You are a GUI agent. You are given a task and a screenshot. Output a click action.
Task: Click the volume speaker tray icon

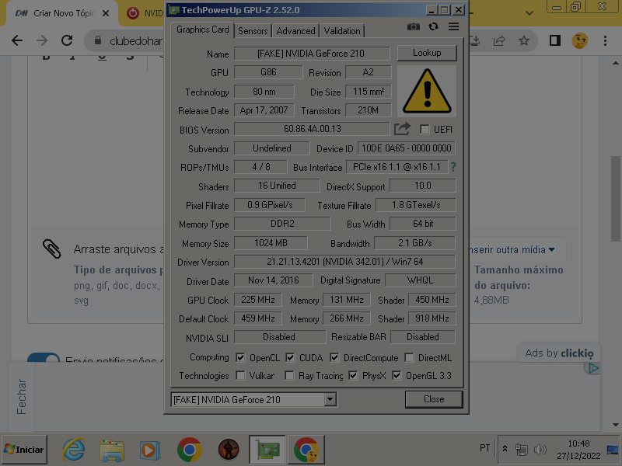coord(540,450)
